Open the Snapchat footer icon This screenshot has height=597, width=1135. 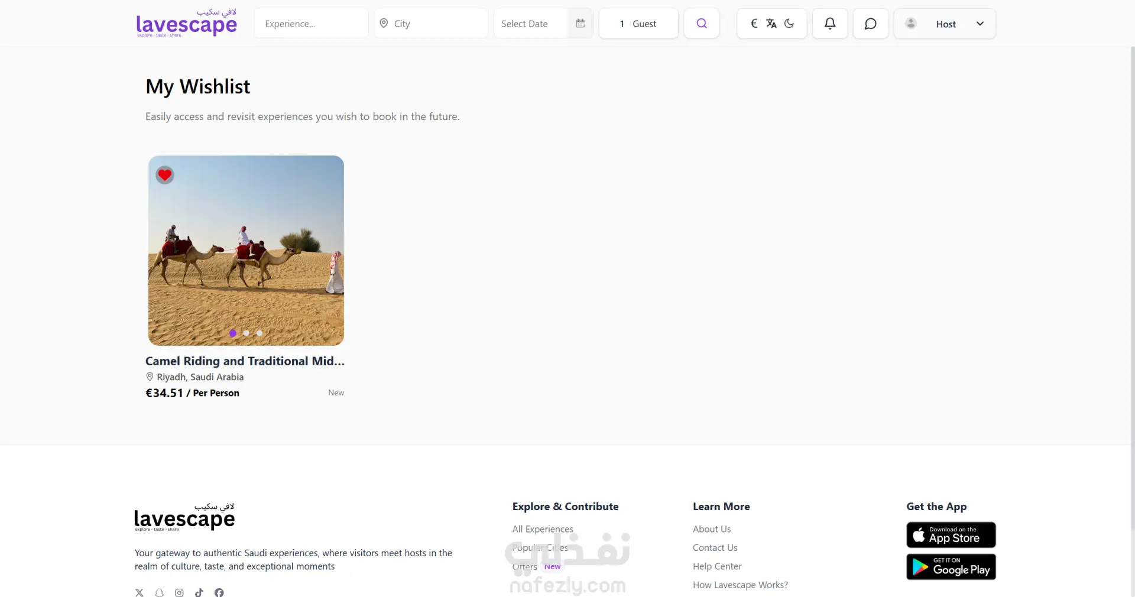tap(159, 592)
